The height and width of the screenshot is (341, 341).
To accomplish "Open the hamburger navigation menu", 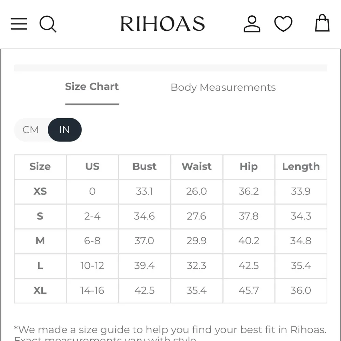I will click(x=19, y=24).
